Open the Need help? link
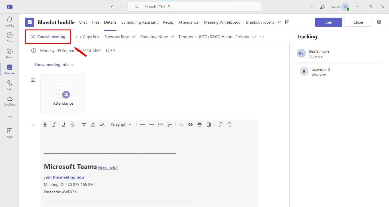This screenshot has height=207, width=389. [x=108, y=167]
